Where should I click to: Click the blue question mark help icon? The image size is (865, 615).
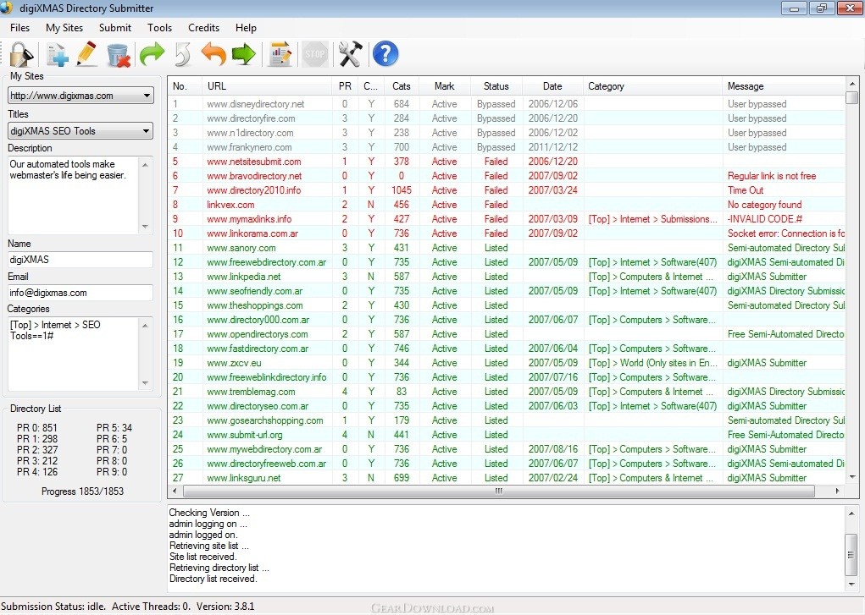[385, 54]
